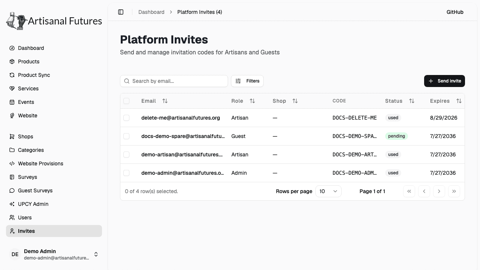Focus the Search by email field
The width and height of the screenshot is (480, 270).
pyautogui.click(x=174, y=81)
